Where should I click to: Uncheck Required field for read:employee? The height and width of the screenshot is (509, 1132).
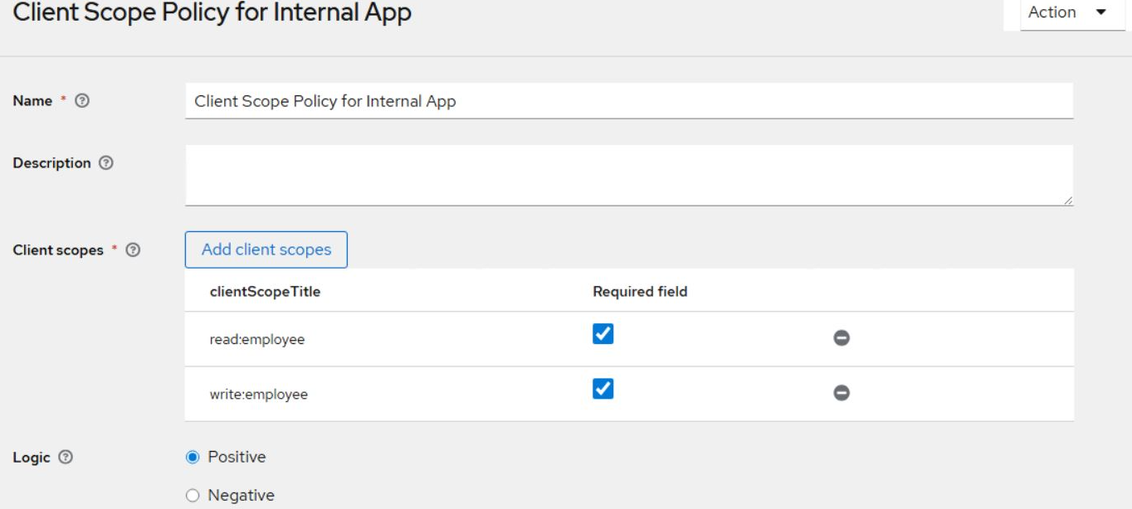point(603,334)
